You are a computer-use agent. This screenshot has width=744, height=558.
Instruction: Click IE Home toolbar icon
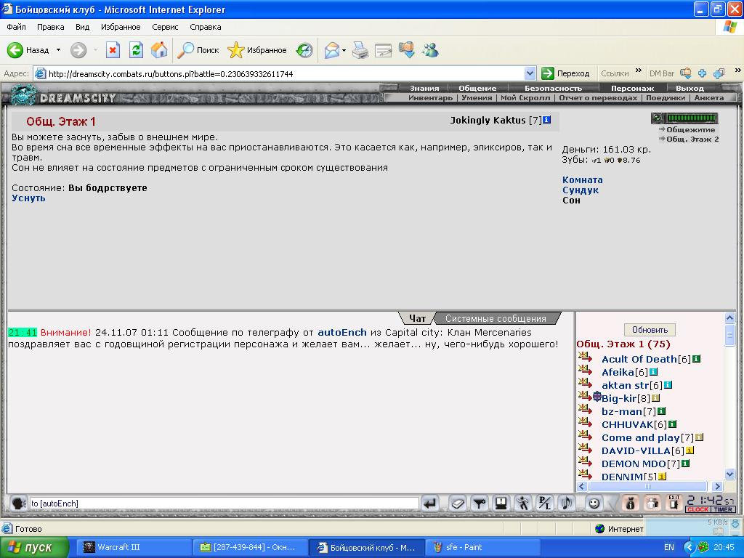click(159, 50)
